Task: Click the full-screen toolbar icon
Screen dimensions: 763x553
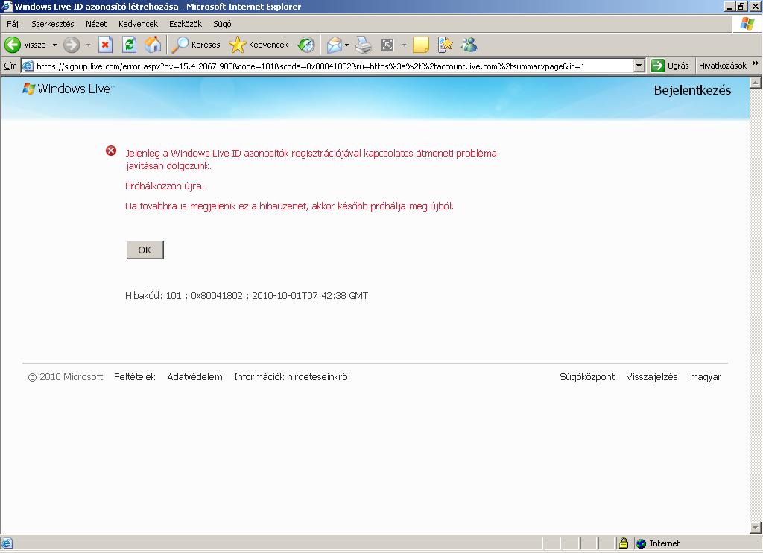Action: (x=387, y=45)
